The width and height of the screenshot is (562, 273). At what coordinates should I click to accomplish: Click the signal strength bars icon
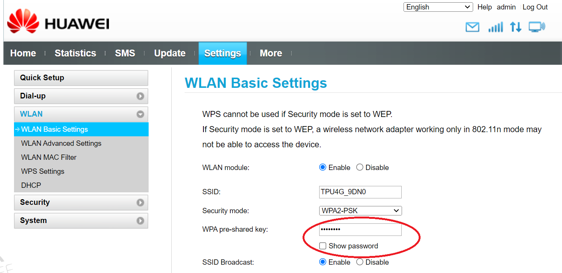coord(495,27)
